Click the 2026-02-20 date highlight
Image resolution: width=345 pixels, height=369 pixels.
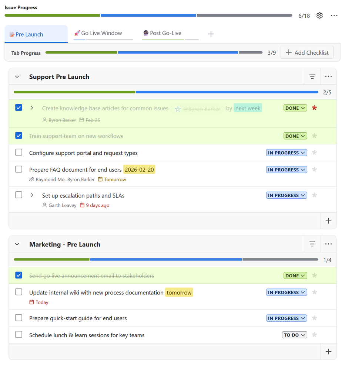[139, 170]
